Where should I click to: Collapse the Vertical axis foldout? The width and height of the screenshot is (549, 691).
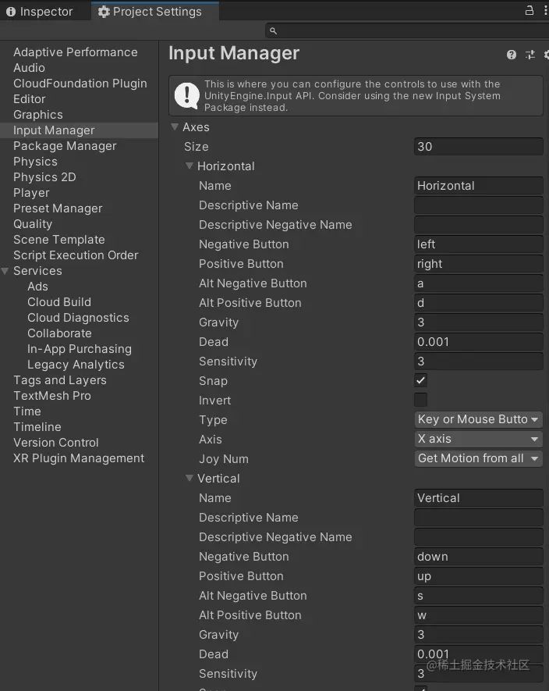click(189, 478)
